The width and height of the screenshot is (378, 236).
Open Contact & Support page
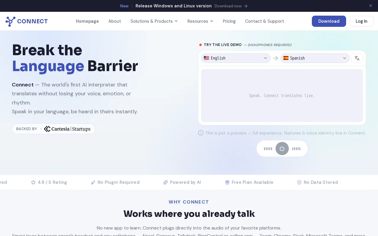coord(265,21)
